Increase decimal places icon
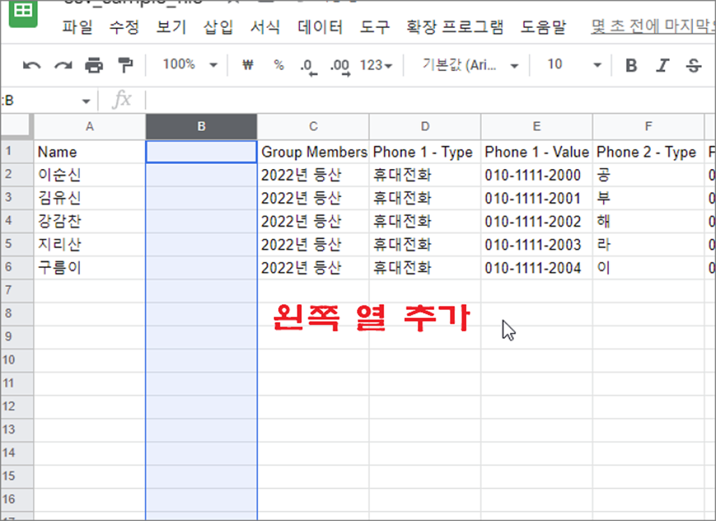 coord(340,66)
